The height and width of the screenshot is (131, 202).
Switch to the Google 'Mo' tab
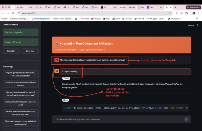point(159,7)
